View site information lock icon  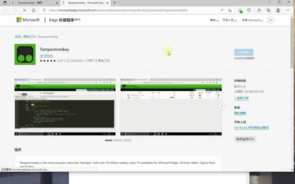(44, 10)
